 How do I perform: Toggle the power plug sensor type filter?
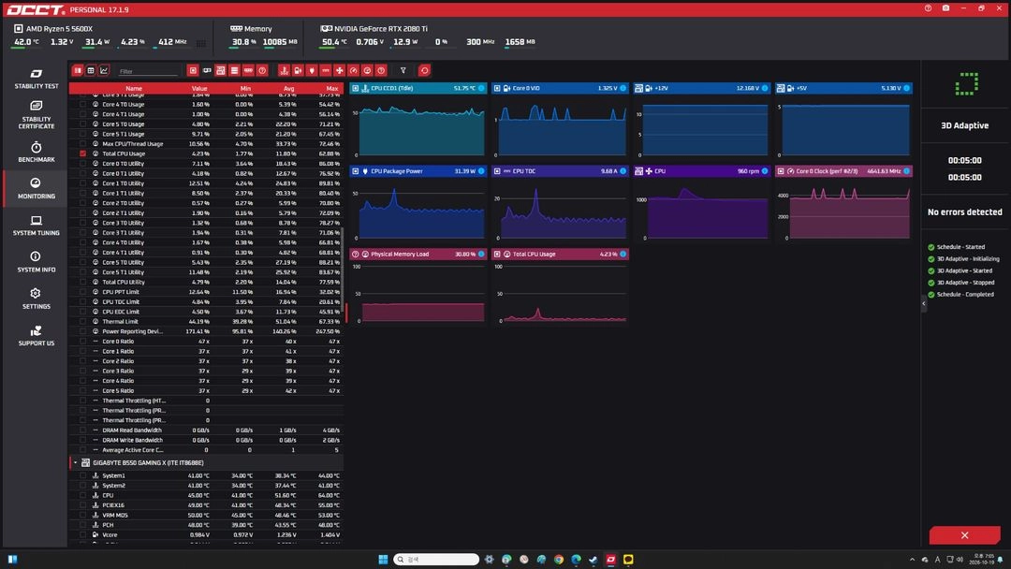click(312, 70)
